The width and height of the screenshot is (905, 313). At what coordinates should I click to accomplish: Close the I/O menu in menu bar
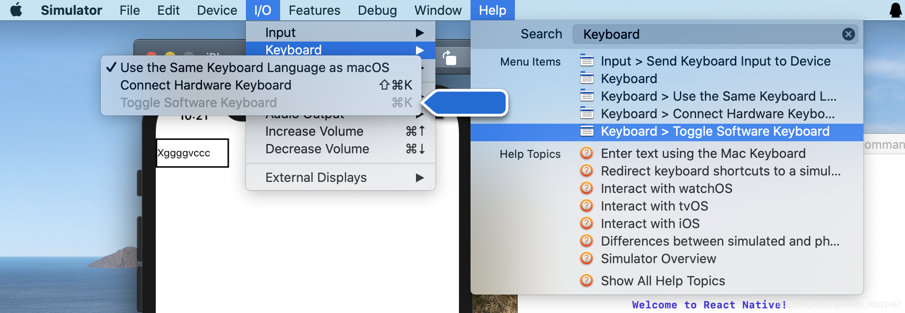point(263,10)
